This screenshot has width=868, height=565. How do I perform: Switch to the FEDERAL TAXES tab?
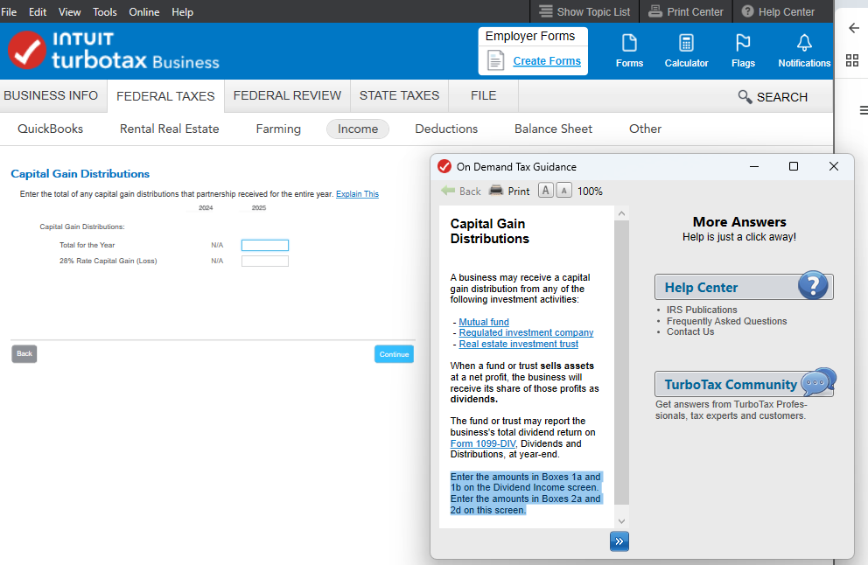[165, 96]
